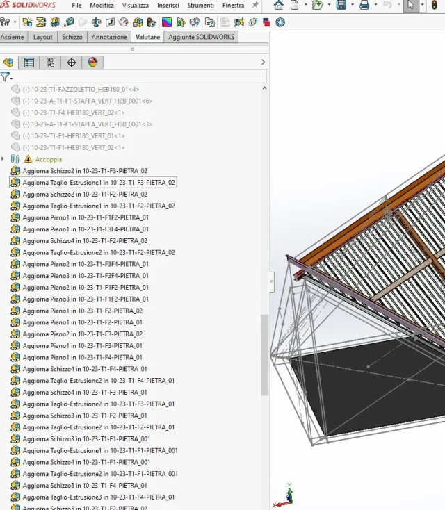Open Assembly Visualization icon
This screenshot has width=445, height=510.
[138, 22]
